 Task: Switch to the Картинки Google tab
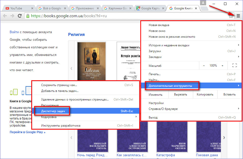(x=118, y=8)
